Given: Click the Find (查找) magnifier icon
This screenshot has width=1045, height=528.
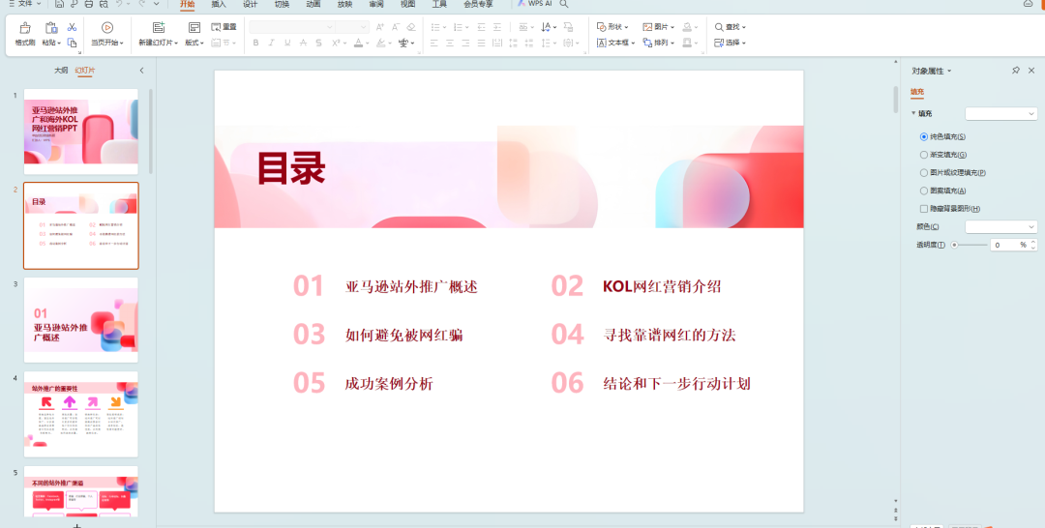Looking at the screenshot, I should pos(719,27).
